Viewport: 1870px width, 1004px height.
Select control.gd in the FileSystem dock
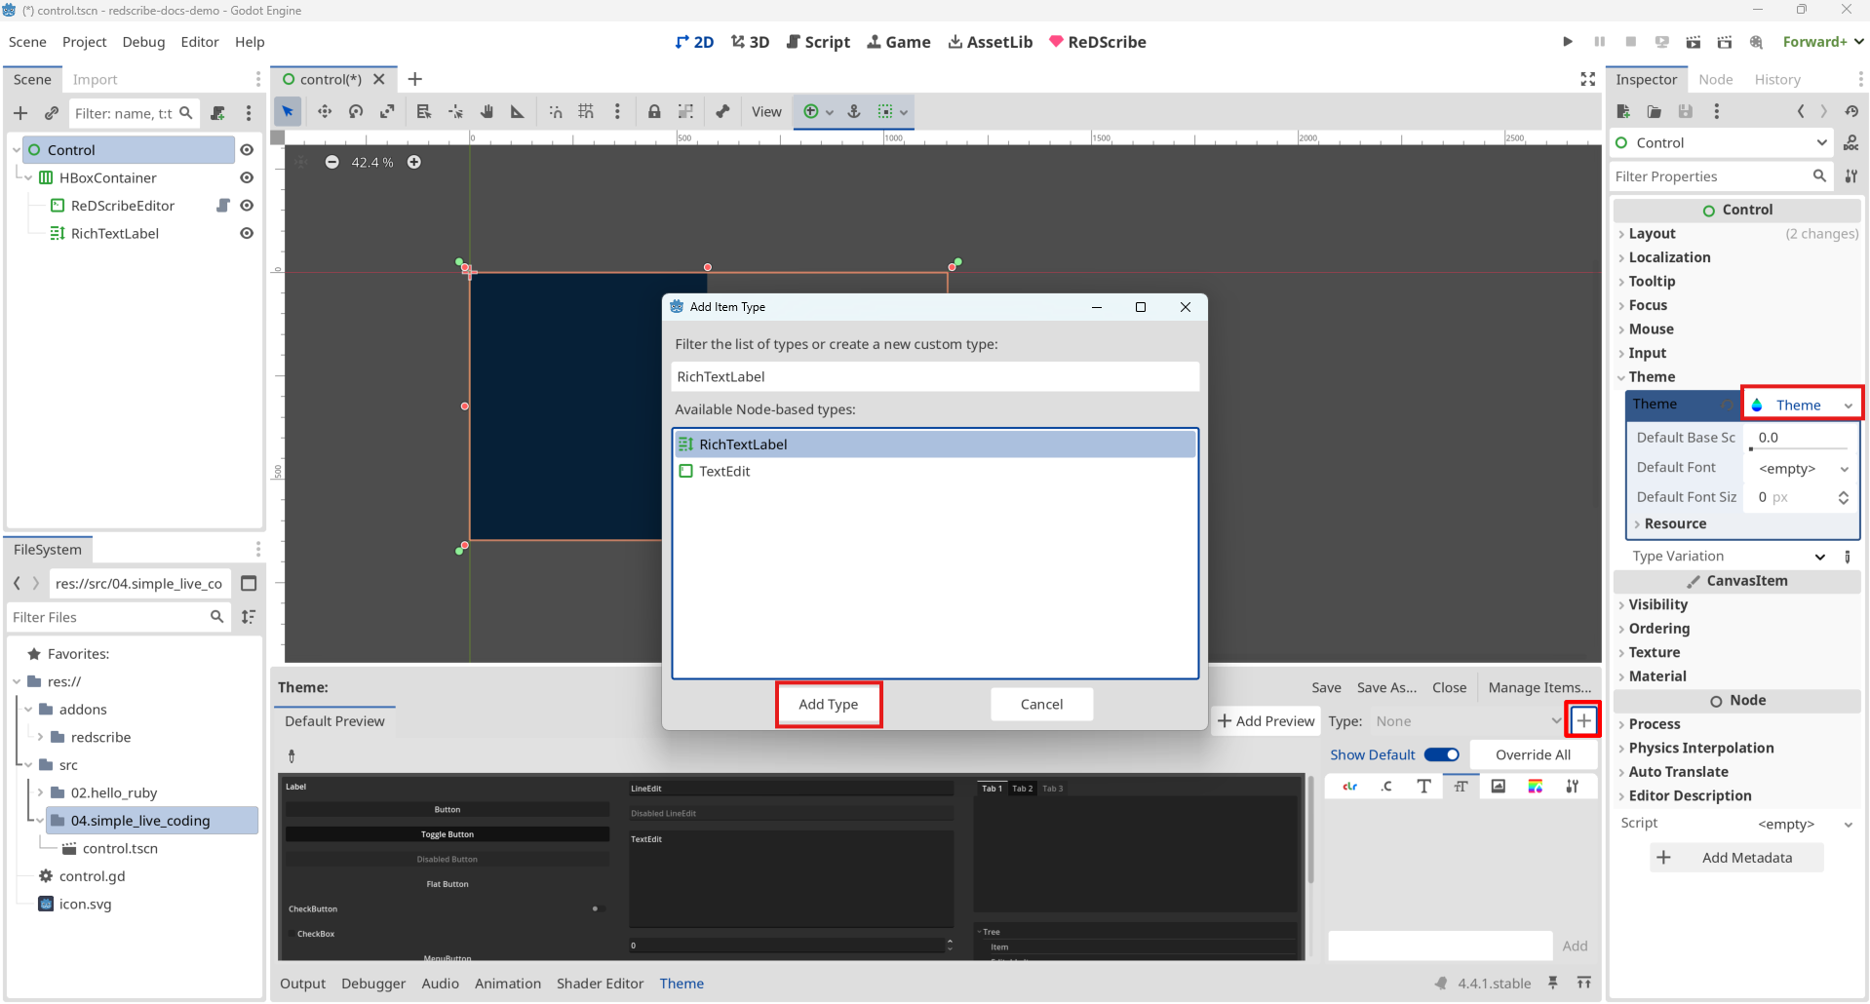[x=92, y=876]
